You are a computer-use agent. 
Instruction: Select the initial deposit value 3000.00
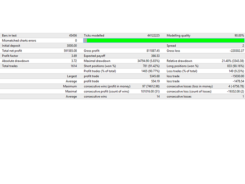(72, 46)
